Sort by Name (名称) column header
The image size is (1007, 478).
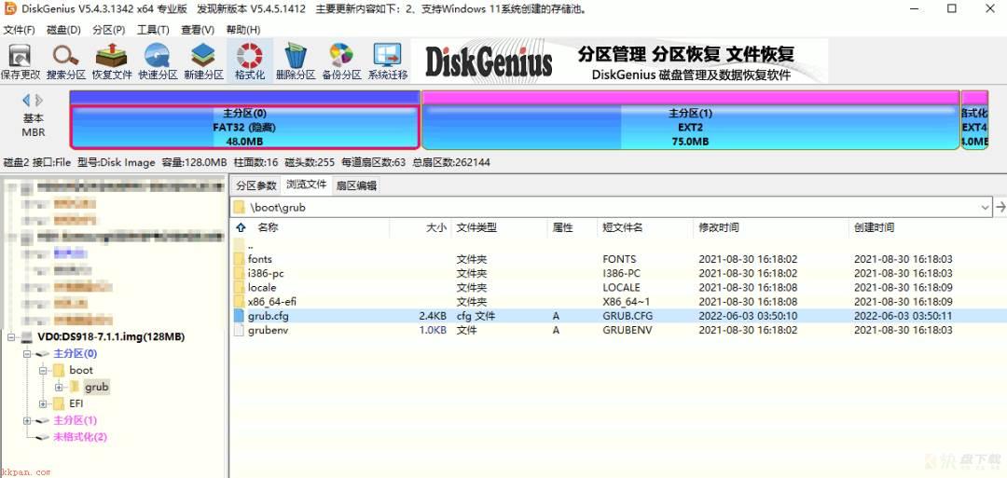268,227
